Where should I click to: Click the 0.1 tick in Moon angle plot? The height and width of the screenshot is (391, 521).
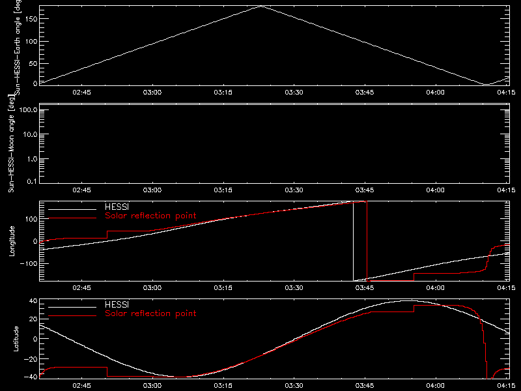[32, 181]
